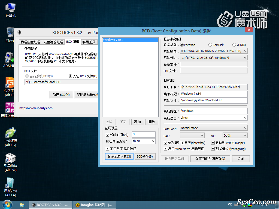Image resolution: width=279 pixels, height=209 pixels.
Task: Switch to 实用工具 tab
Action: click(89, 42)
